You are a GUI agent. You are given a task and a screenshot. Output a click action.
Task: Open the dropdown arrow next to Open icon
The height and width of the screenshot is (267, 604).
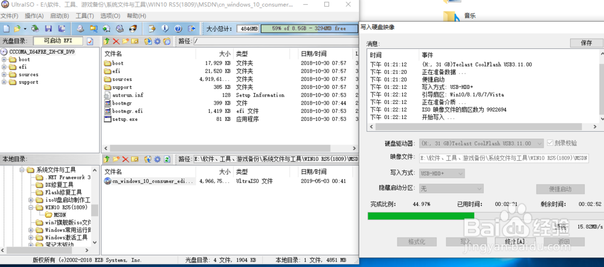click(25, 29)
